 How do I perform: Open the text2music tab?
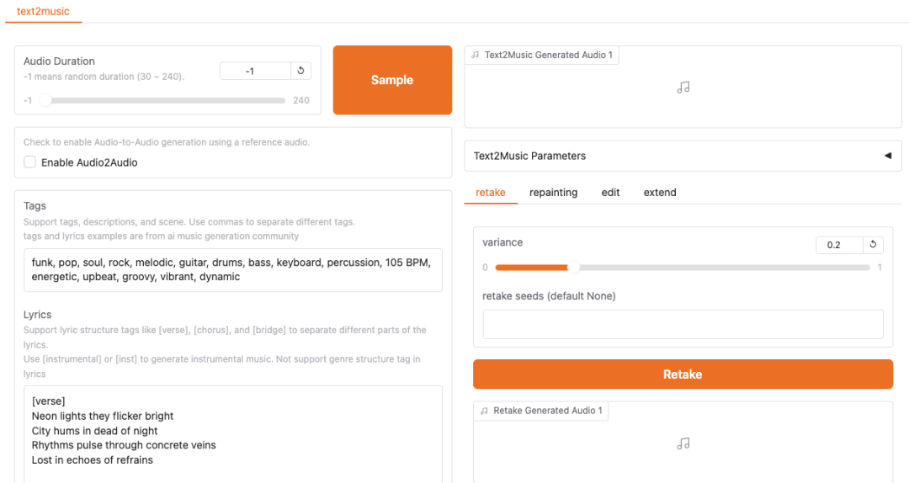click(x=43, y=12)
